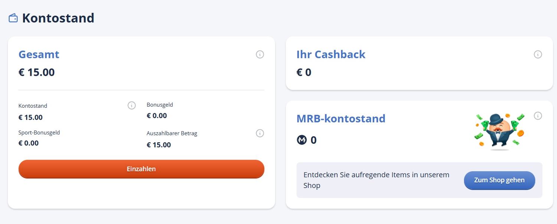Select the total € 15.00 amount under Gesamt
The width and height of the screenshot is (557, 224).
pos(37,72)
